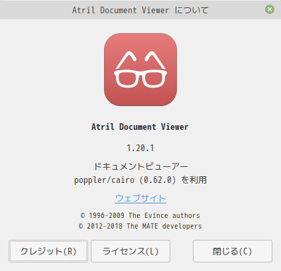Close dialog using green X button
Screen dimensions: 281x271
click(270, 9)
